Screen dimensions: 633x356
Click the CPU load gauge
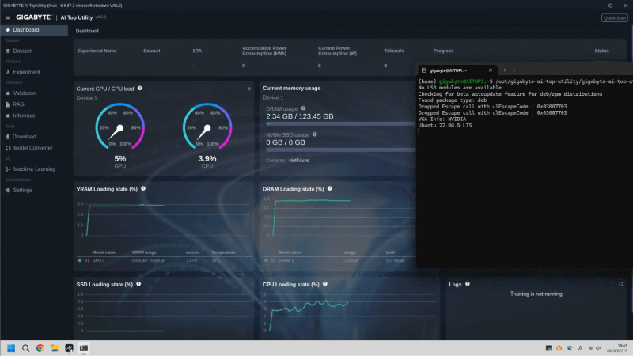[x=207, y=127]
